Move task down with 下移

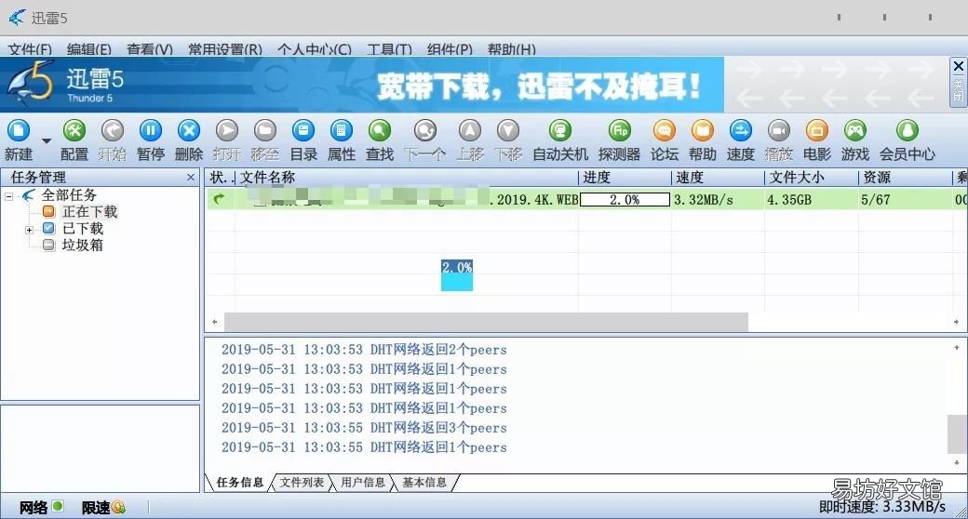[x=508, y=130]
